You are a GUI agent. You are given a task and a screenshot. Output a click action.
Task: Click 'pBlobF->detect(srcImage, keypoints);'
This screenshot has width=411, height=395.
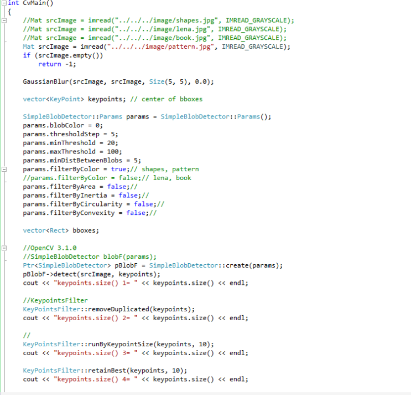click(x=91, y=274)
